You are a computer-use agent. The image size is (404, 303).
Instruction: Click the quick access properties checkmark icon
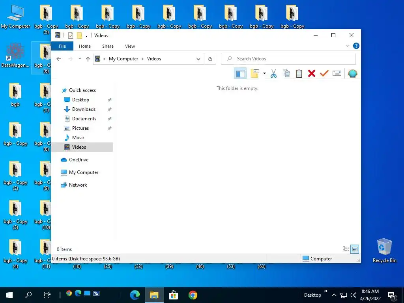point(71,36)
